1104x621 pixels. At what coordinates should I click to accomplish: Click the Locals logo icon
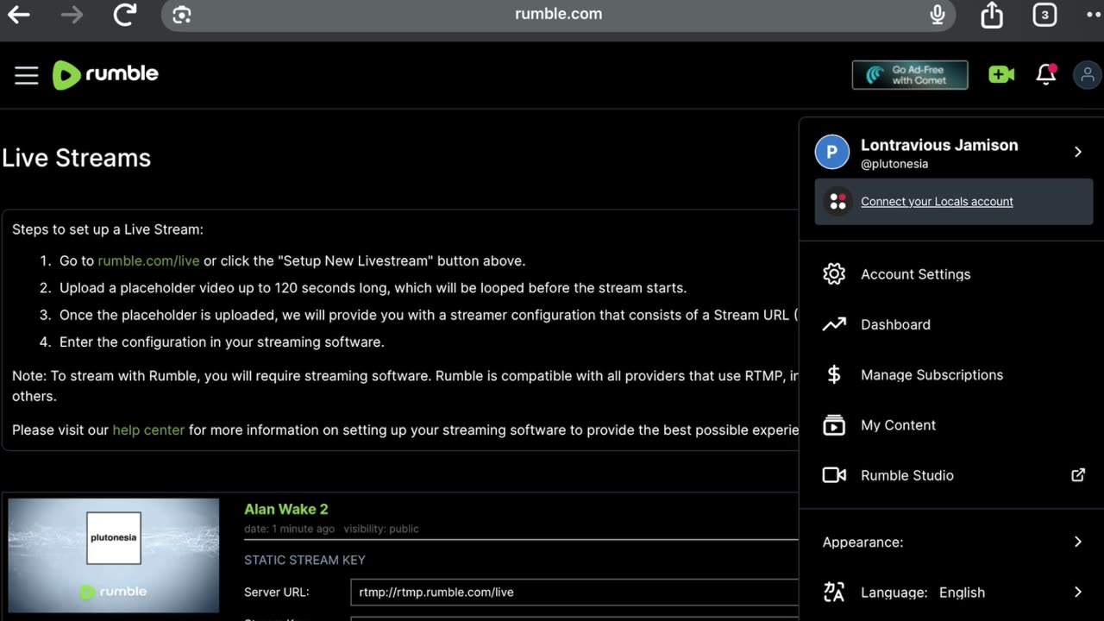tap(837, 202)
